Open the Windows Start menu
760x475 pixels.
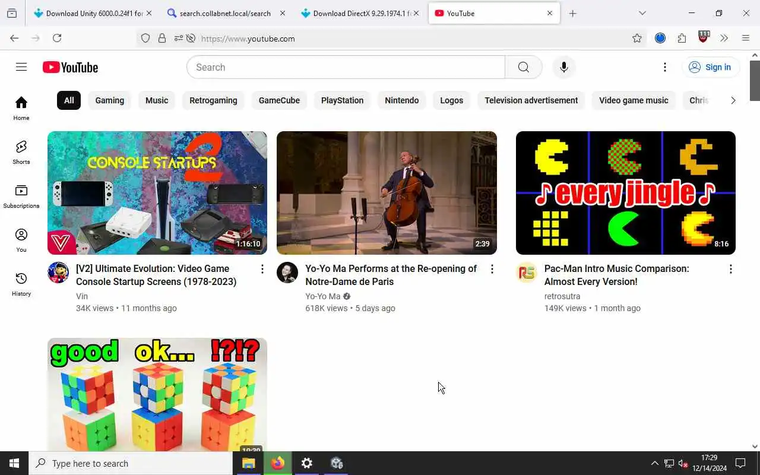point(14,463)
